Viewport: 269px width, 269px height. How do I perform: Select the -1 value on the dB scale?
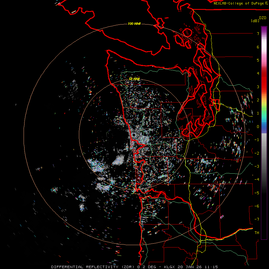click(x=257, y=140)
